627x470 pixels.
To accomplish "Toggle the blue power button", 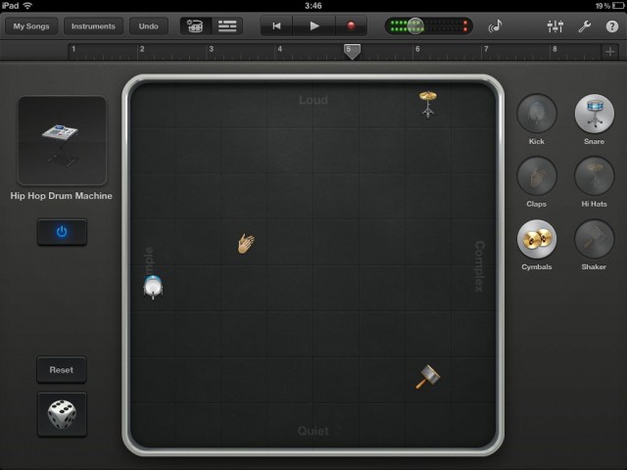I will [62, 232].
